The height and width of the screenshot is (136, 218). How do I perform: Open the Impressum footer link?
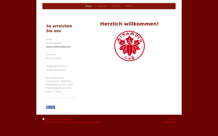pyautogui.click(x=73, y=122)
